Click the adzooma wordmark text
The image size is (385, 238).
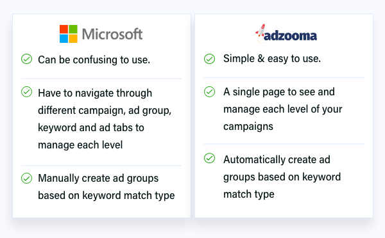click(x=290, y=36)
